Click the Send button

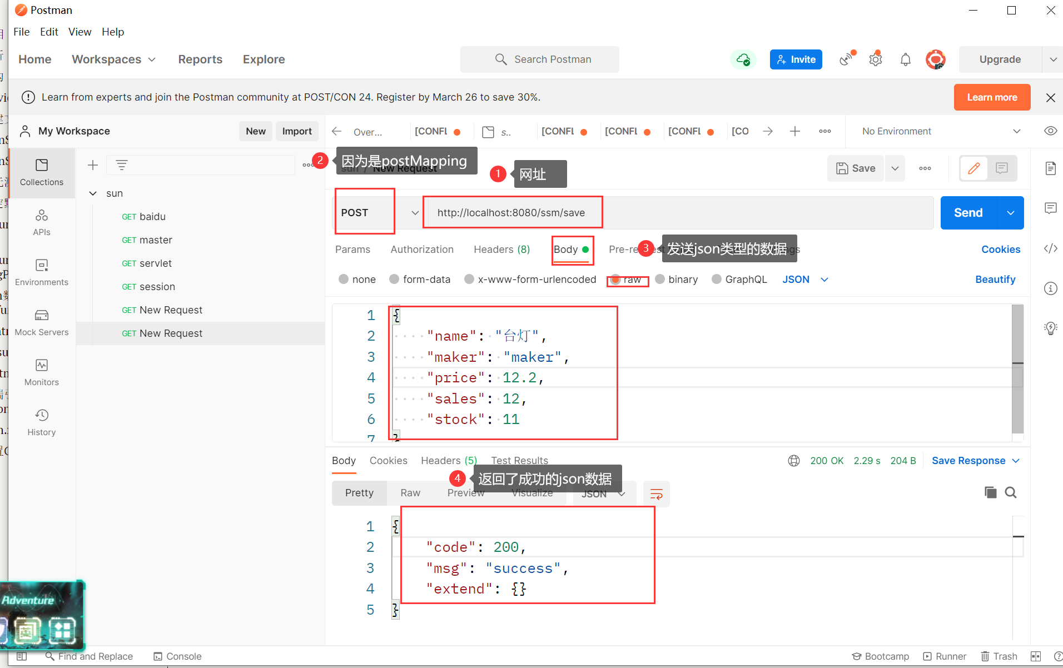pos(968,213)
